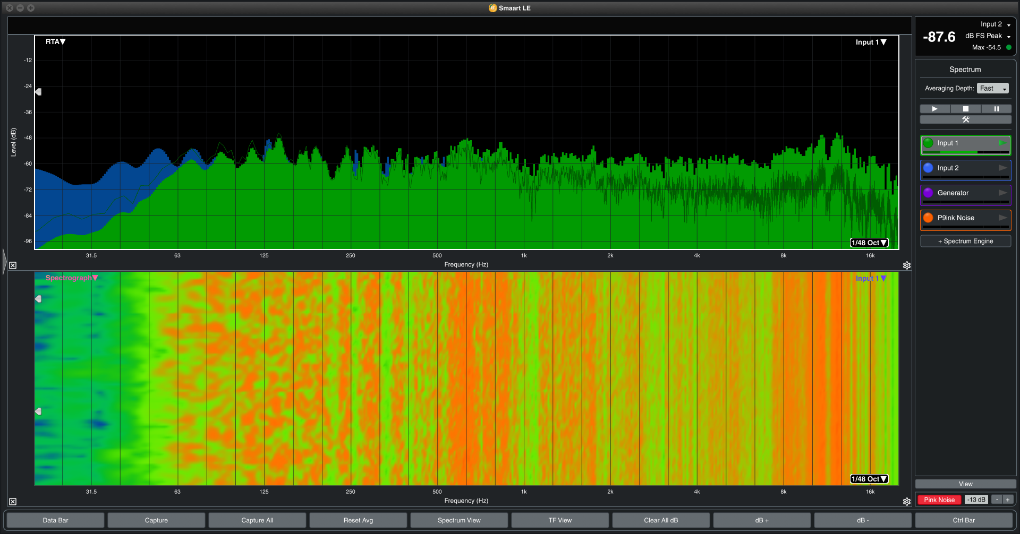This screenshot has height=534, width=1020.
Task: Open the 1/48 Oct banding dropdown on the RTA graph
Action: [x=869, y=243]
